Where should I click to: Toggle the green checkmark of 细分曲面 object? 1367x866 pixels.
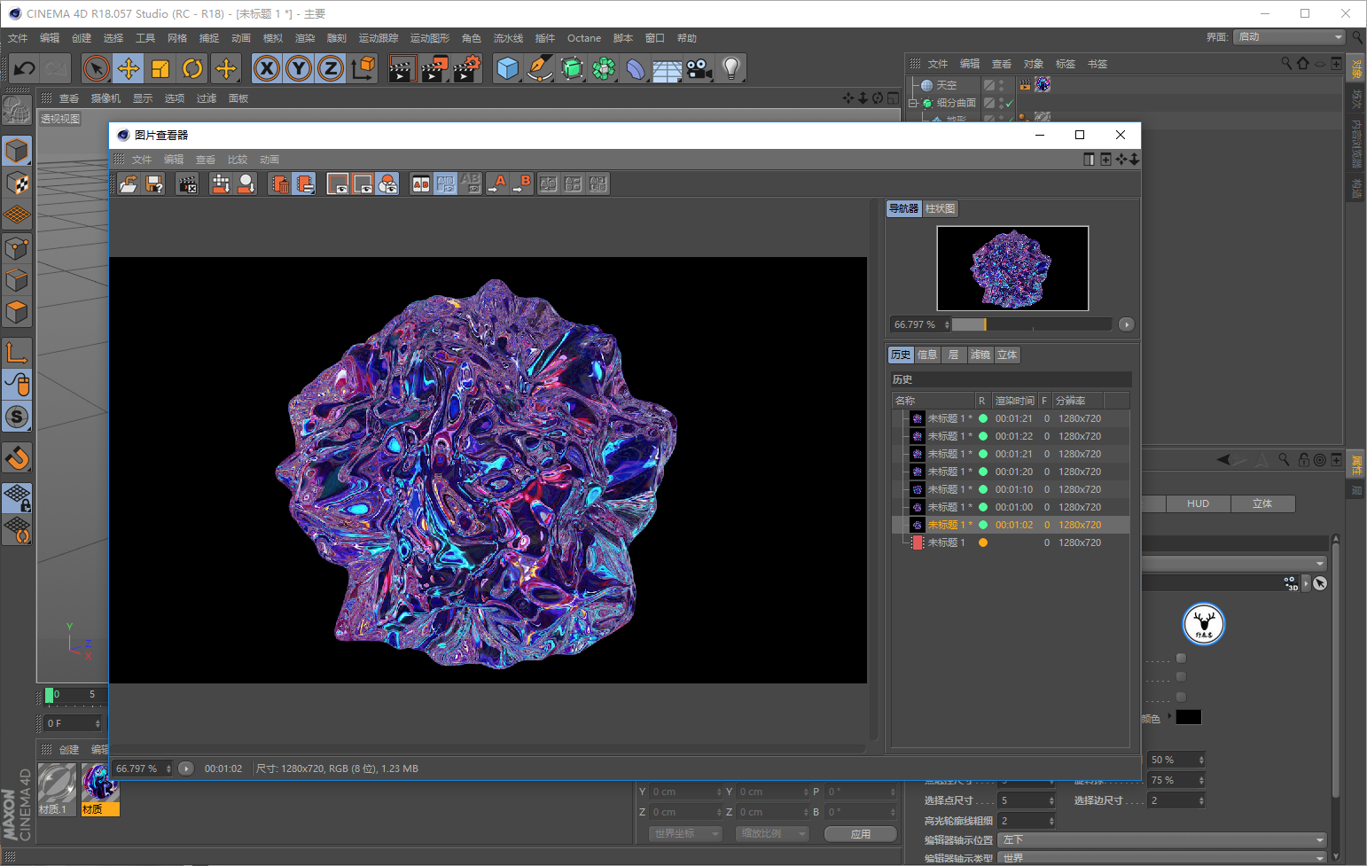point(1009,104)
